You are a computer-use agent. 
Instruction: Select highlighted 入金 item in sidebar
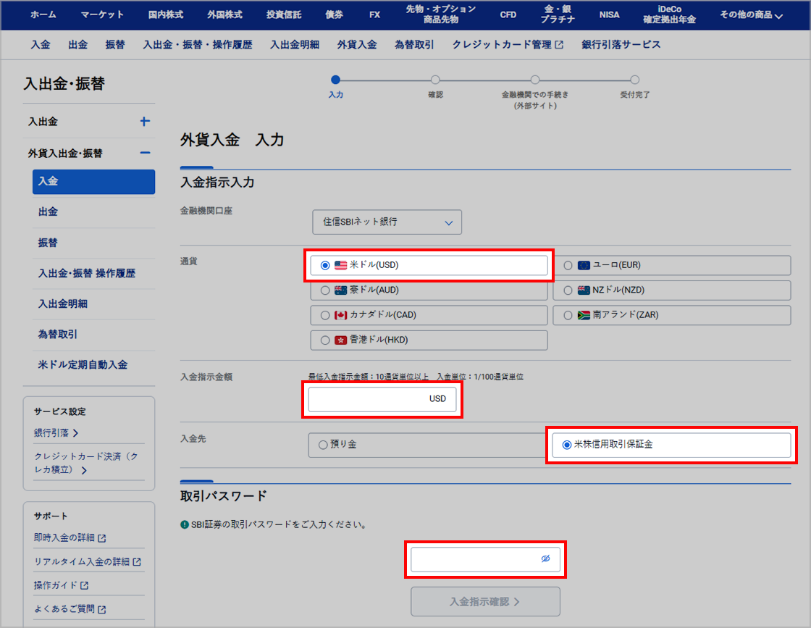pyautogui.click(x=93, y=182)
